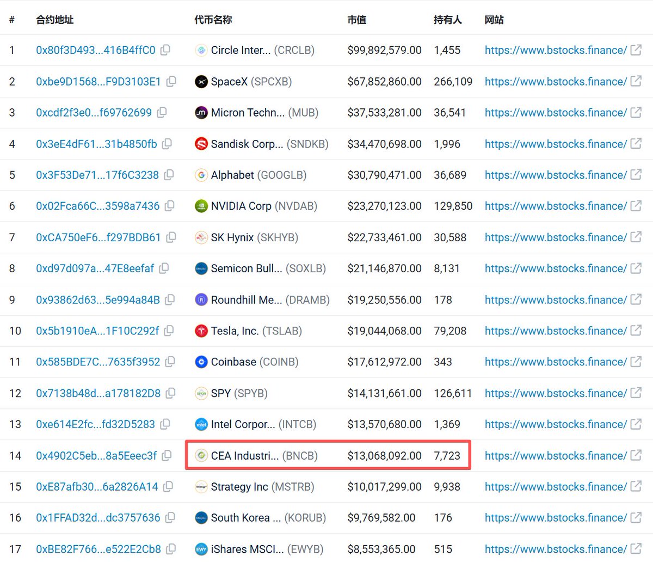653x562 pixels.
Task: Open contract 0x80f3D493...416B4ffC0
Action: click(x=96, y=50)
